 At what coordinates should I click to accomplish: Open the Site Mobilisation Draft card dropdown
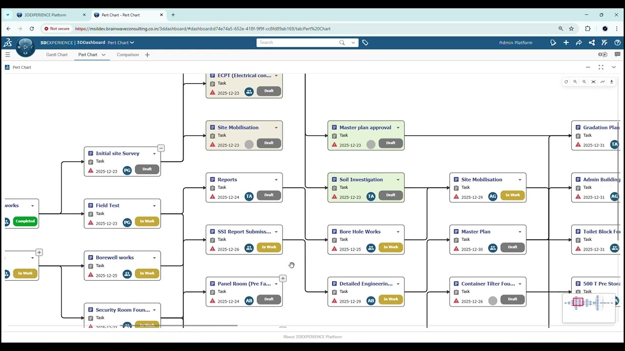click(x=276, y=128)
